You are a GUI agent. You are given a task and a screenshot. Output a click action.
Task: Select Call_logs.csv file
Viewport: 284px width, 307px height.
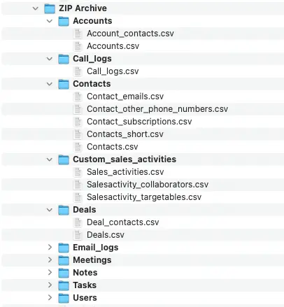(113, 71)
